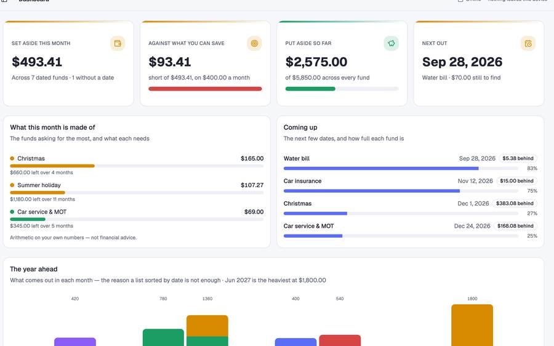Click the "$15.00 behind" badge
Screen dimensions: 554x346
coord(516,181)
